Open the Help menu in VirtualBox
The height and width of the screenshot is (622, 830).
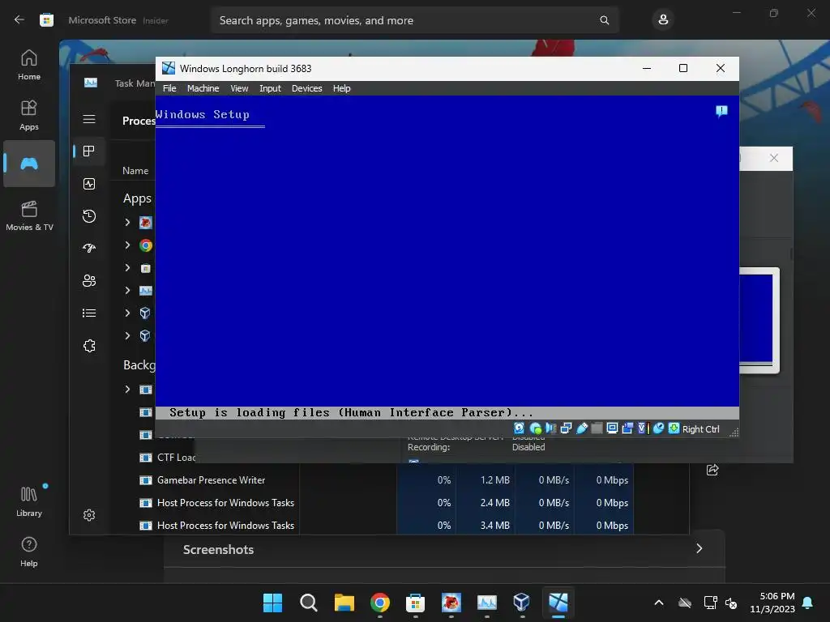click(341, 88)
